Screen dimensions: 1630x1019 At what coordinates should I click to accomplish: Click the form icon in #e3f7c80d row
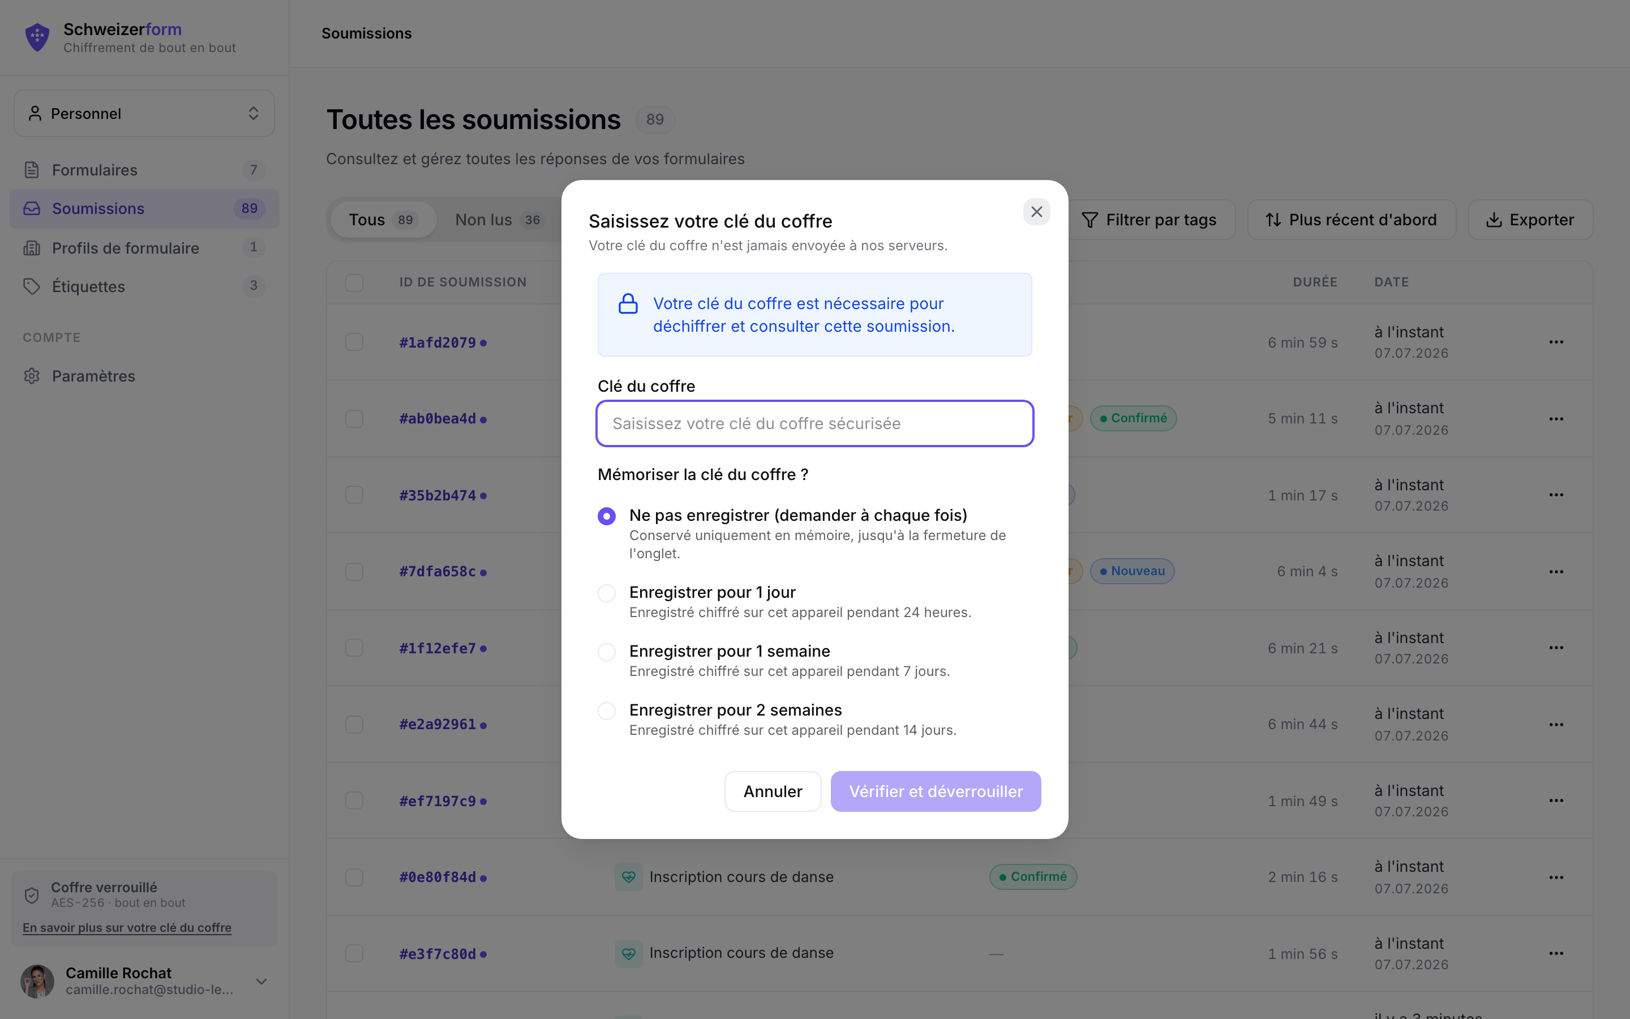(x=628, y=954)
